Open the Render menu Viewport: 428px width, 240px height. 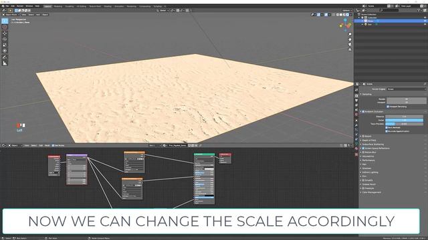20,6
